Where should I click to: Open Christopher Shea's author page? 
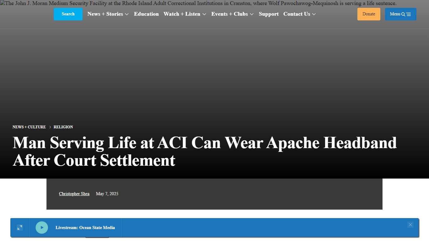click(x=74, y=194)
